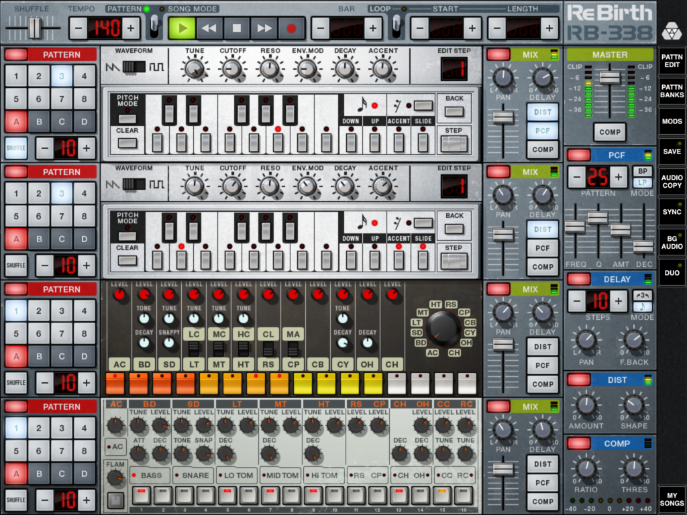Select the straight-note mode icon in Delay
The image size is (687, 515).
click(642, 306)
